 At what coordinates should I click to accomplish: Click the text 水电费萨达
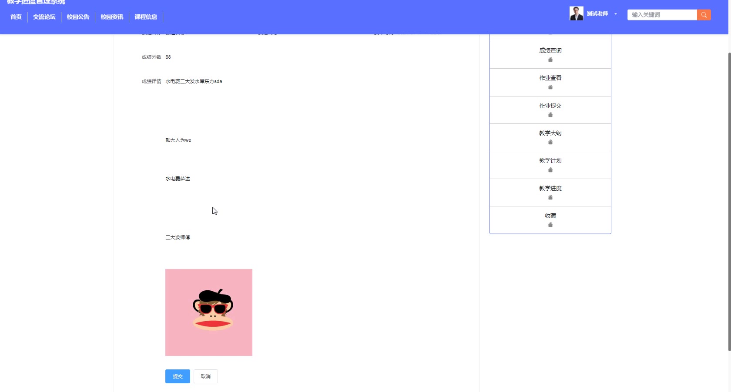pos(178,179)
